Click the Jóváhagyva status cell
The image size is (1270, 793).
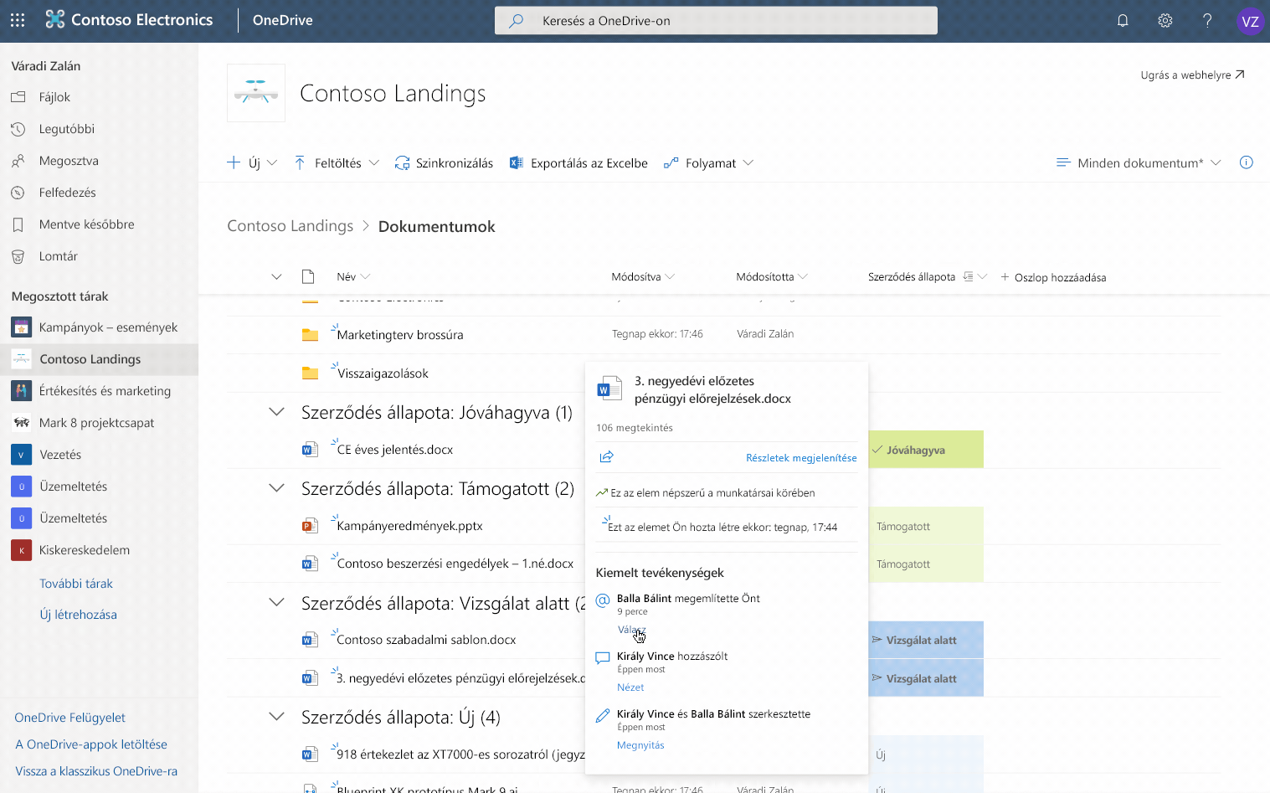(x=926, y=450)
